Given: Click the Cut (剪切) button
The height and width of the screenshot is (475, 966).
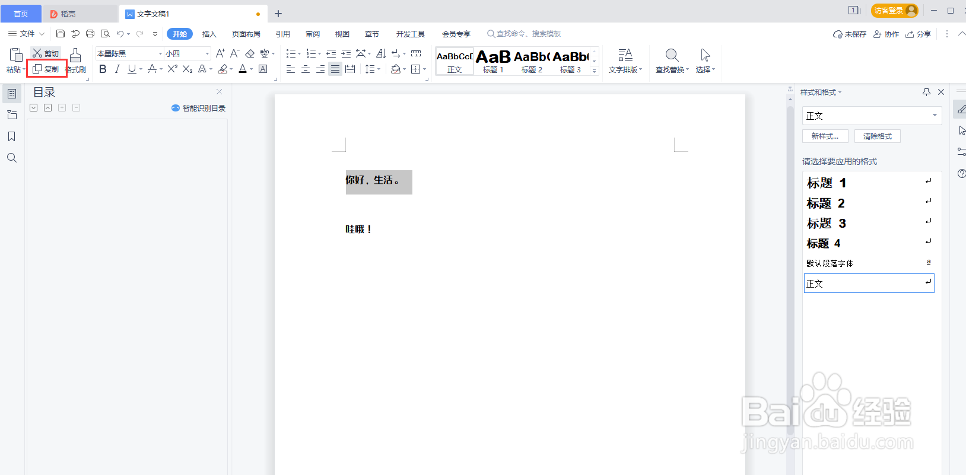Looking at the screenshot, I should (x=46, y=53).
